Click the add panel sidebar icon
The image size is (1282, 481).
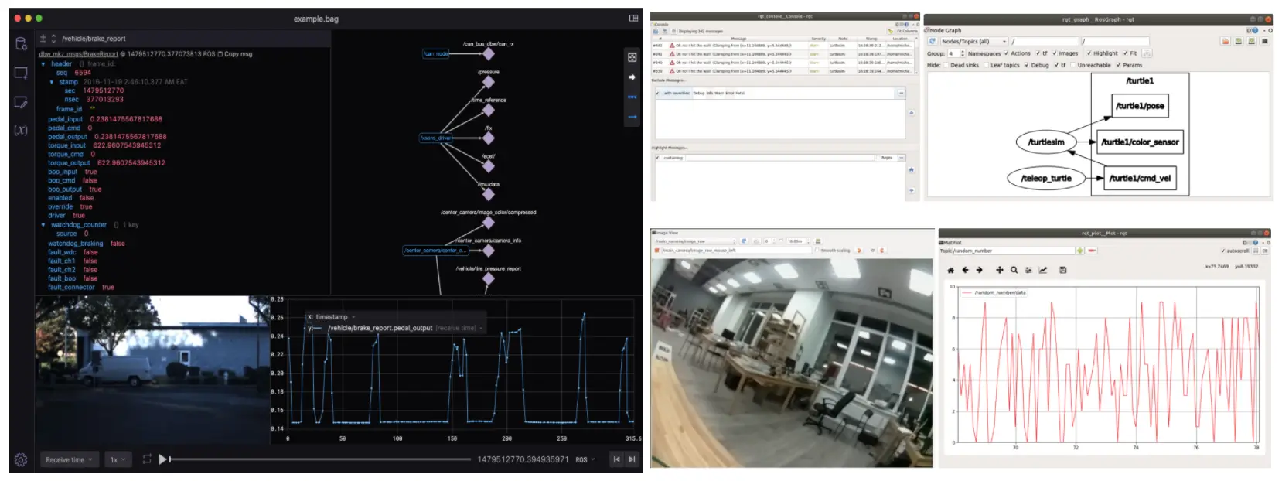coord(21,73)
